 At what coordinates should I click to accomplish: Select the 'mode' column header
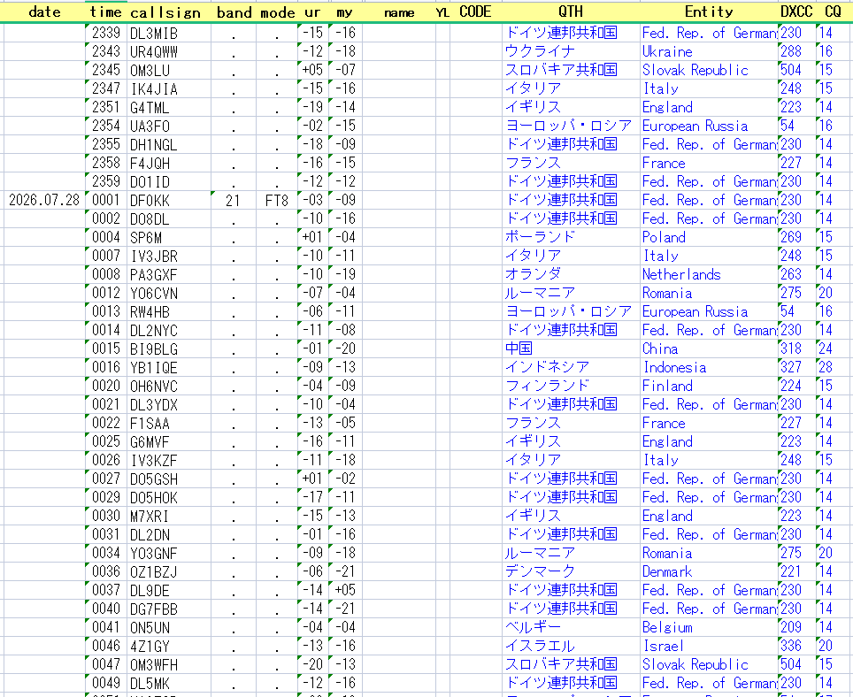277,11
